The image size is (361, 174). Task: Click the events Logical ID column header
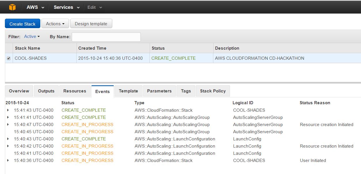pos(243,103)
